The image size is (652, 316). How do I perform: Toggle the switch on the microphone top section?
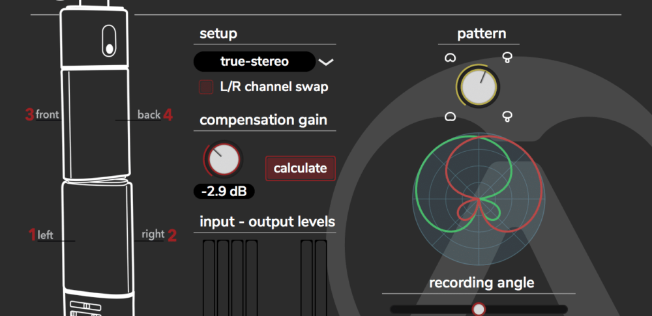109,40
